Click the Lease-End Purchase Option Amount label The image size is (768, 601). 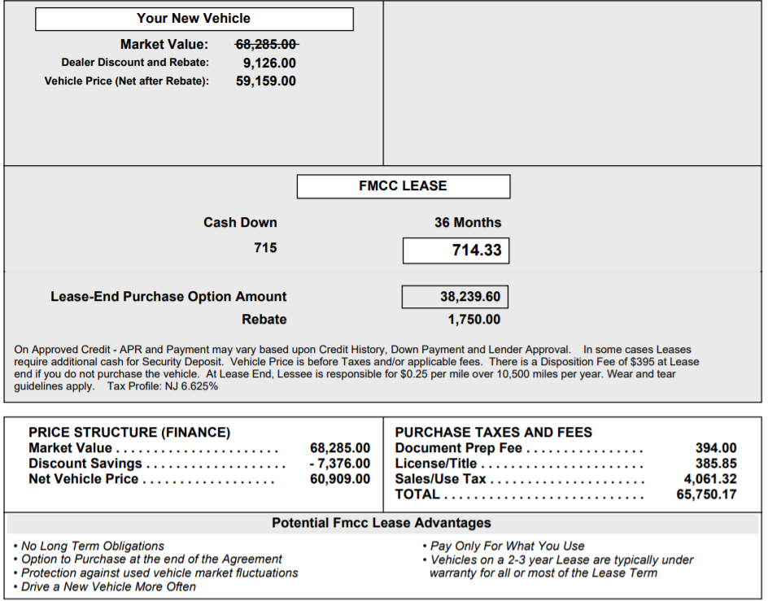(168, 297)
